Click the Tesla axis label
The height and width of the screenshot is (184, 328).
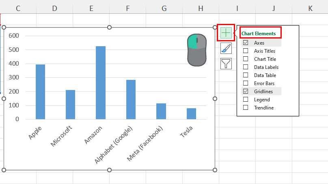186,132
